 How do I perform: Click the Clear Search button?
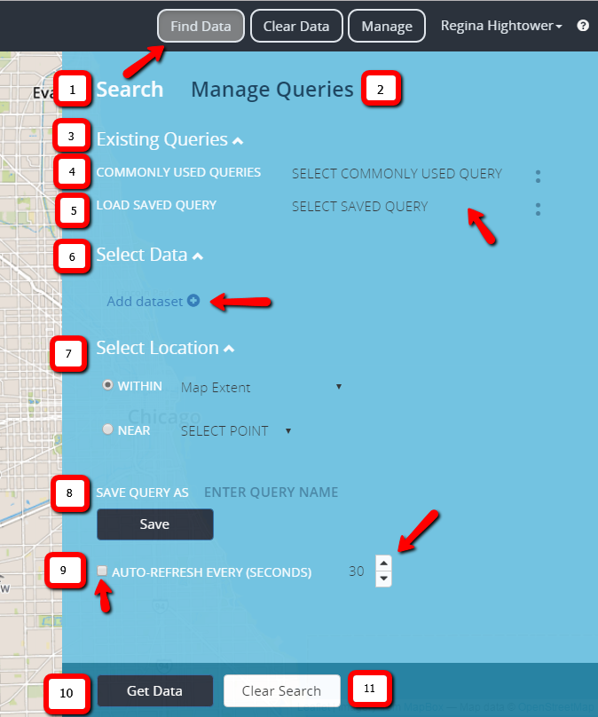(x=281, y=690)
